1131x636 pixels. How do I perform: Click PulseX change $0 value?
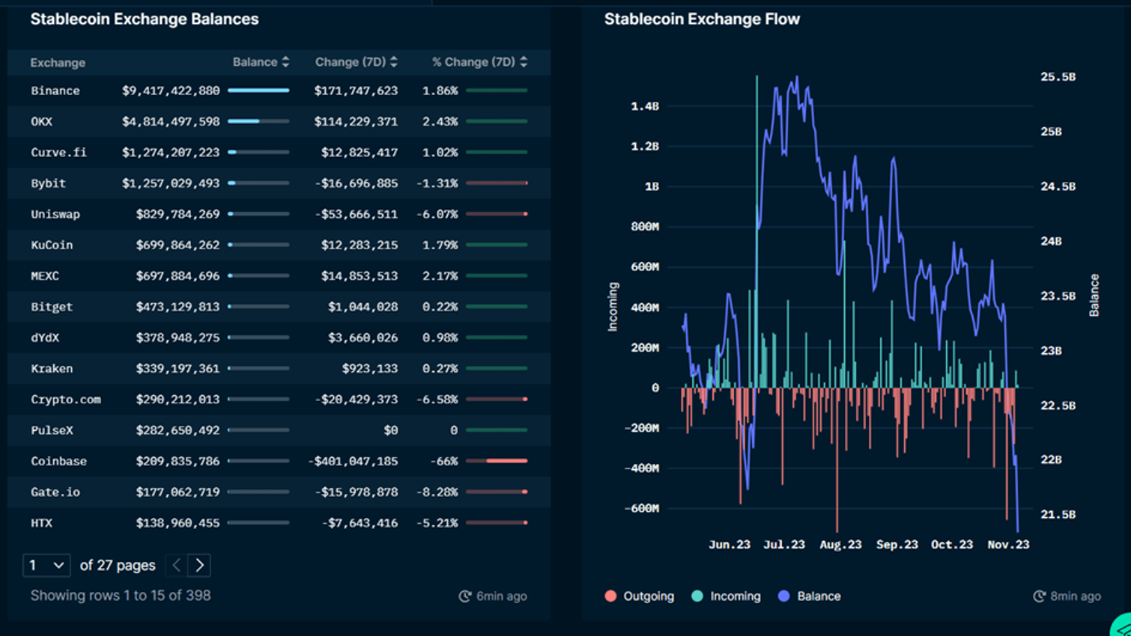tap(391, 430)
